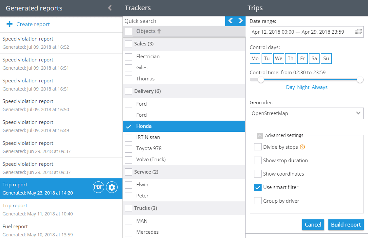Check the Elwin tracker checkbox
This screenshot has height=238, width=368.
point(128,185)
